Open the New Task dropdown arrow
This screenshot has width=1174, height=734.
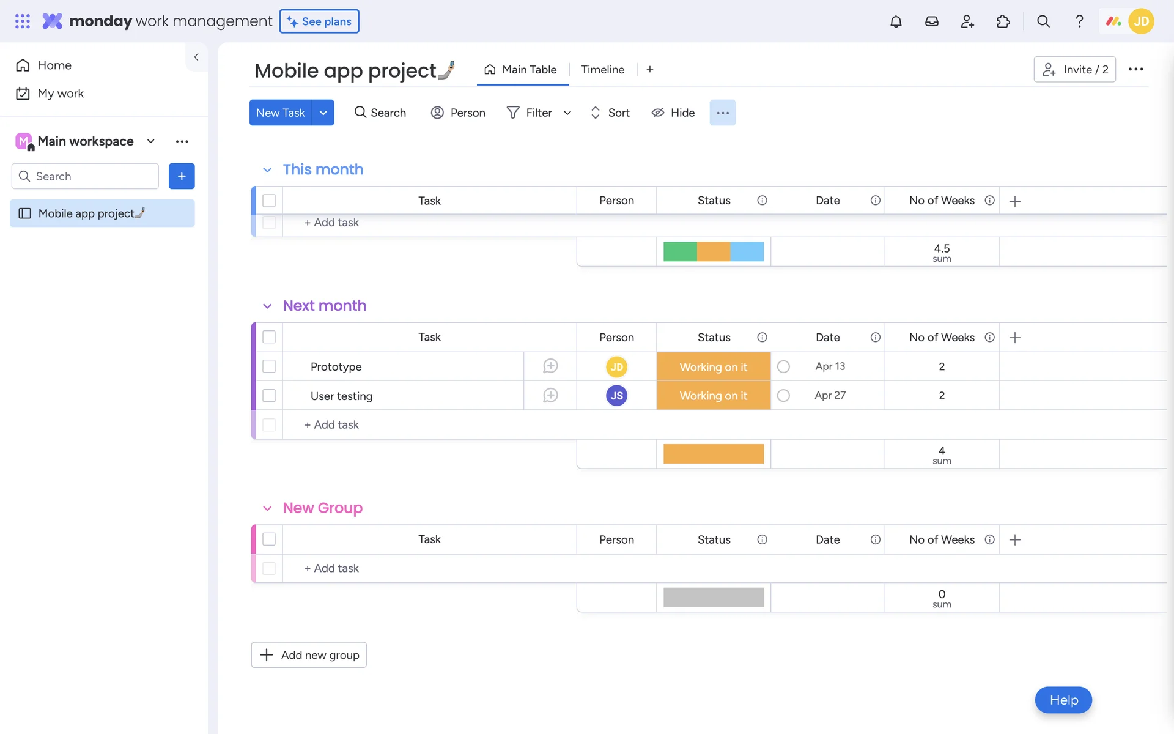point(323,113)
